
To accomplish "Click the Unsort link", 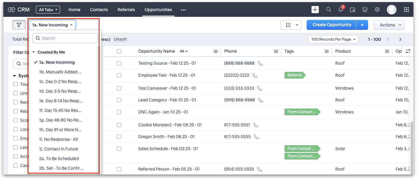I will pyautogui.click(x=120, y=39).
